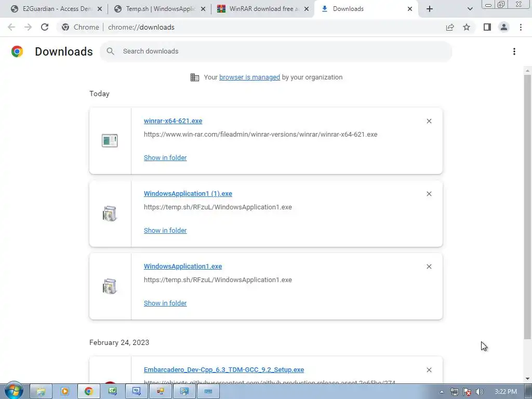Open Embarcadero_Dev-Cpp_6.3 setup file link

click(x=224, y=370)
